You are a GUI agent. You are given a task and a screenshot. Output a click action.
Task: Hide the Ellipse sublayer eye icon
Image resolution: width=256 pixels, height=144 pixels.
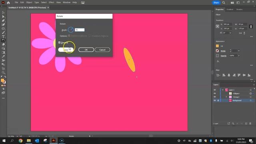click(215, 94)
